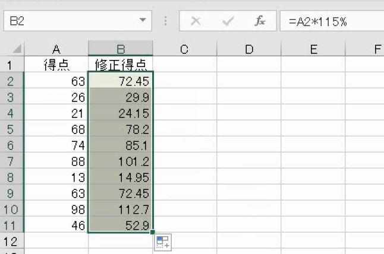
Task: Open the Insert Function fx button
Action: point(260,21)
